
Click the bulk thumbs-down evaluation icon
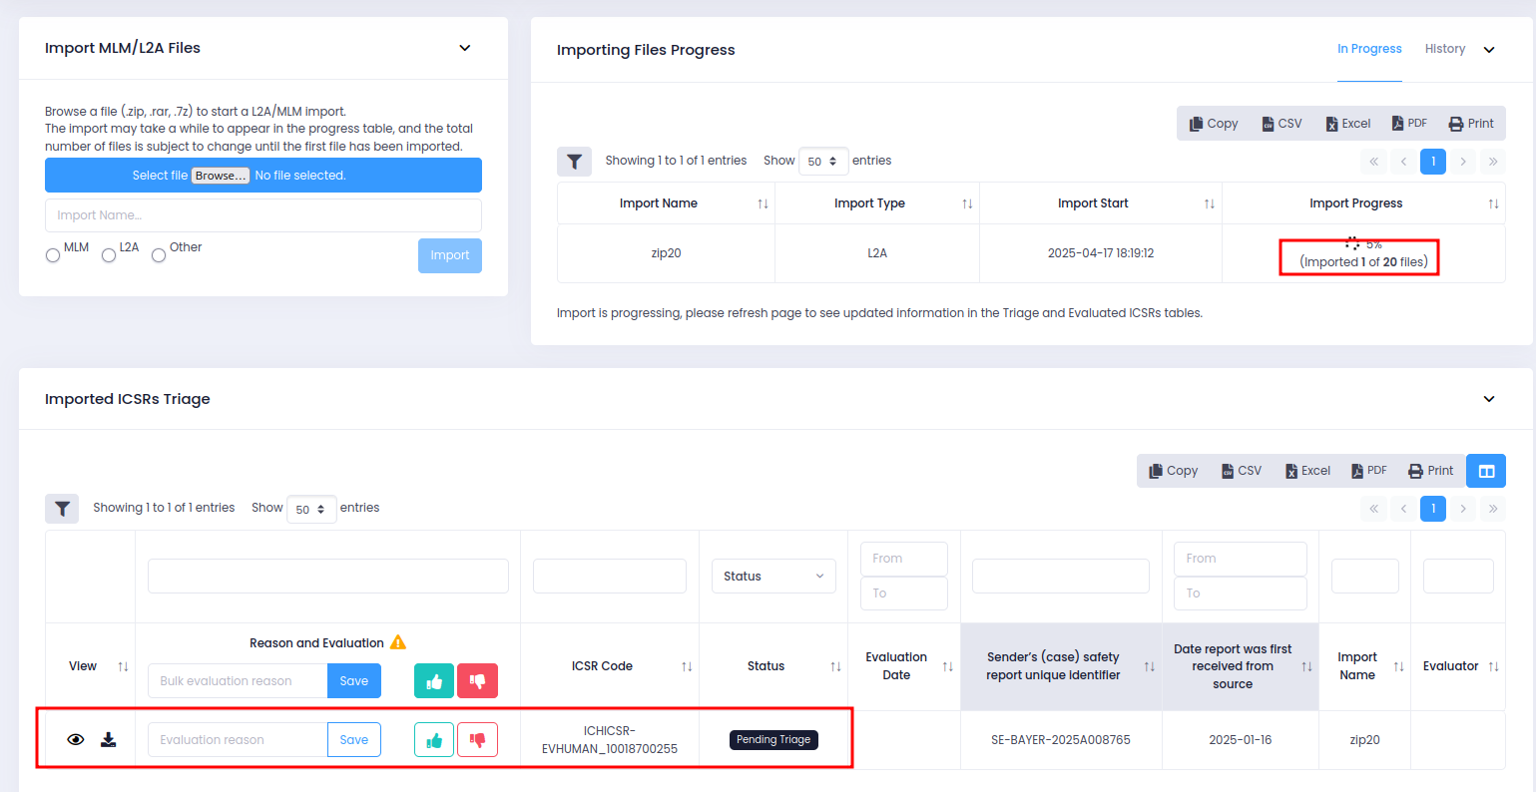click(477, 681)
